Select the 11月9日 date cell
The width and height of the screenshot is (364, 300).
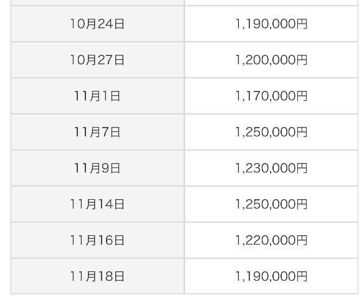97,168
